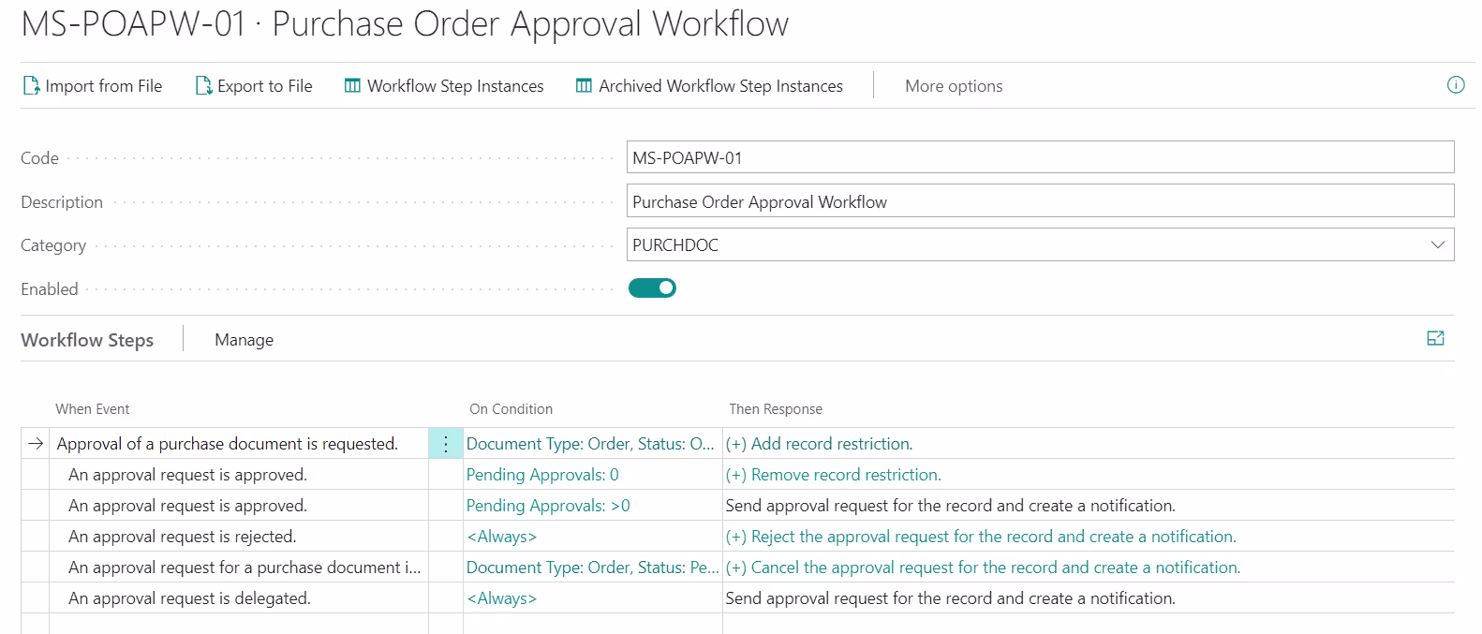Viewport: 1482px width, 634px height.
Task: Open the Category dropdown
Action: coord(1437,245)
